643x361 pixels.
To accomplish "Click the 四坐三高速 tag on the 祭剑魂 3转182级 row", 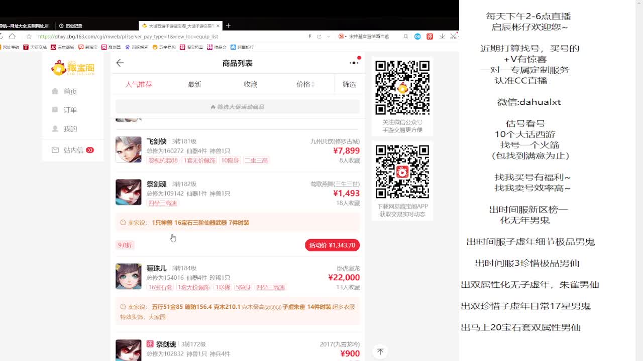I will click(x=163, y=203).
